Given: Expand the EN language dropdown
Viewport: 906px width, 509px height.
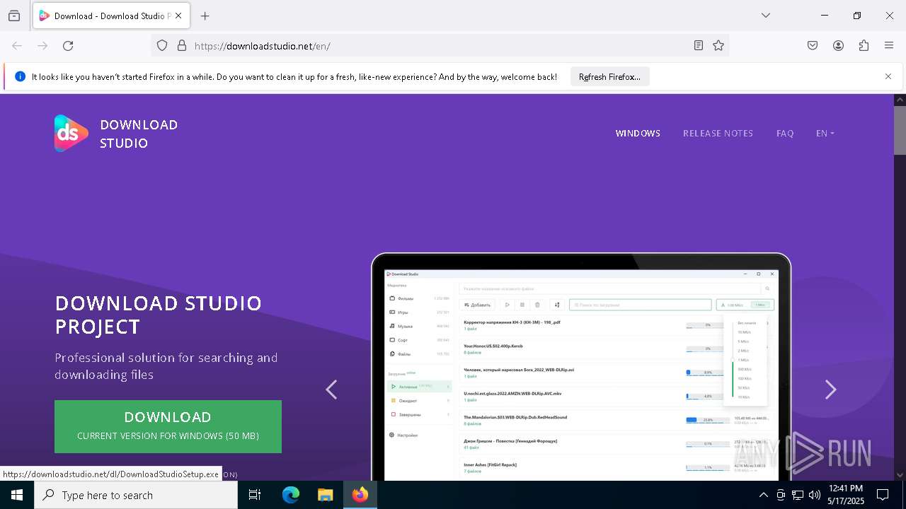Looking at the screenshot, I should (x=825, y=134).
